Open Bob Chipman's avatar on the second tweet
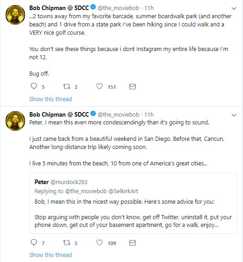The width and height of the screenshot is (243, 262). click(x=15, y=121)
